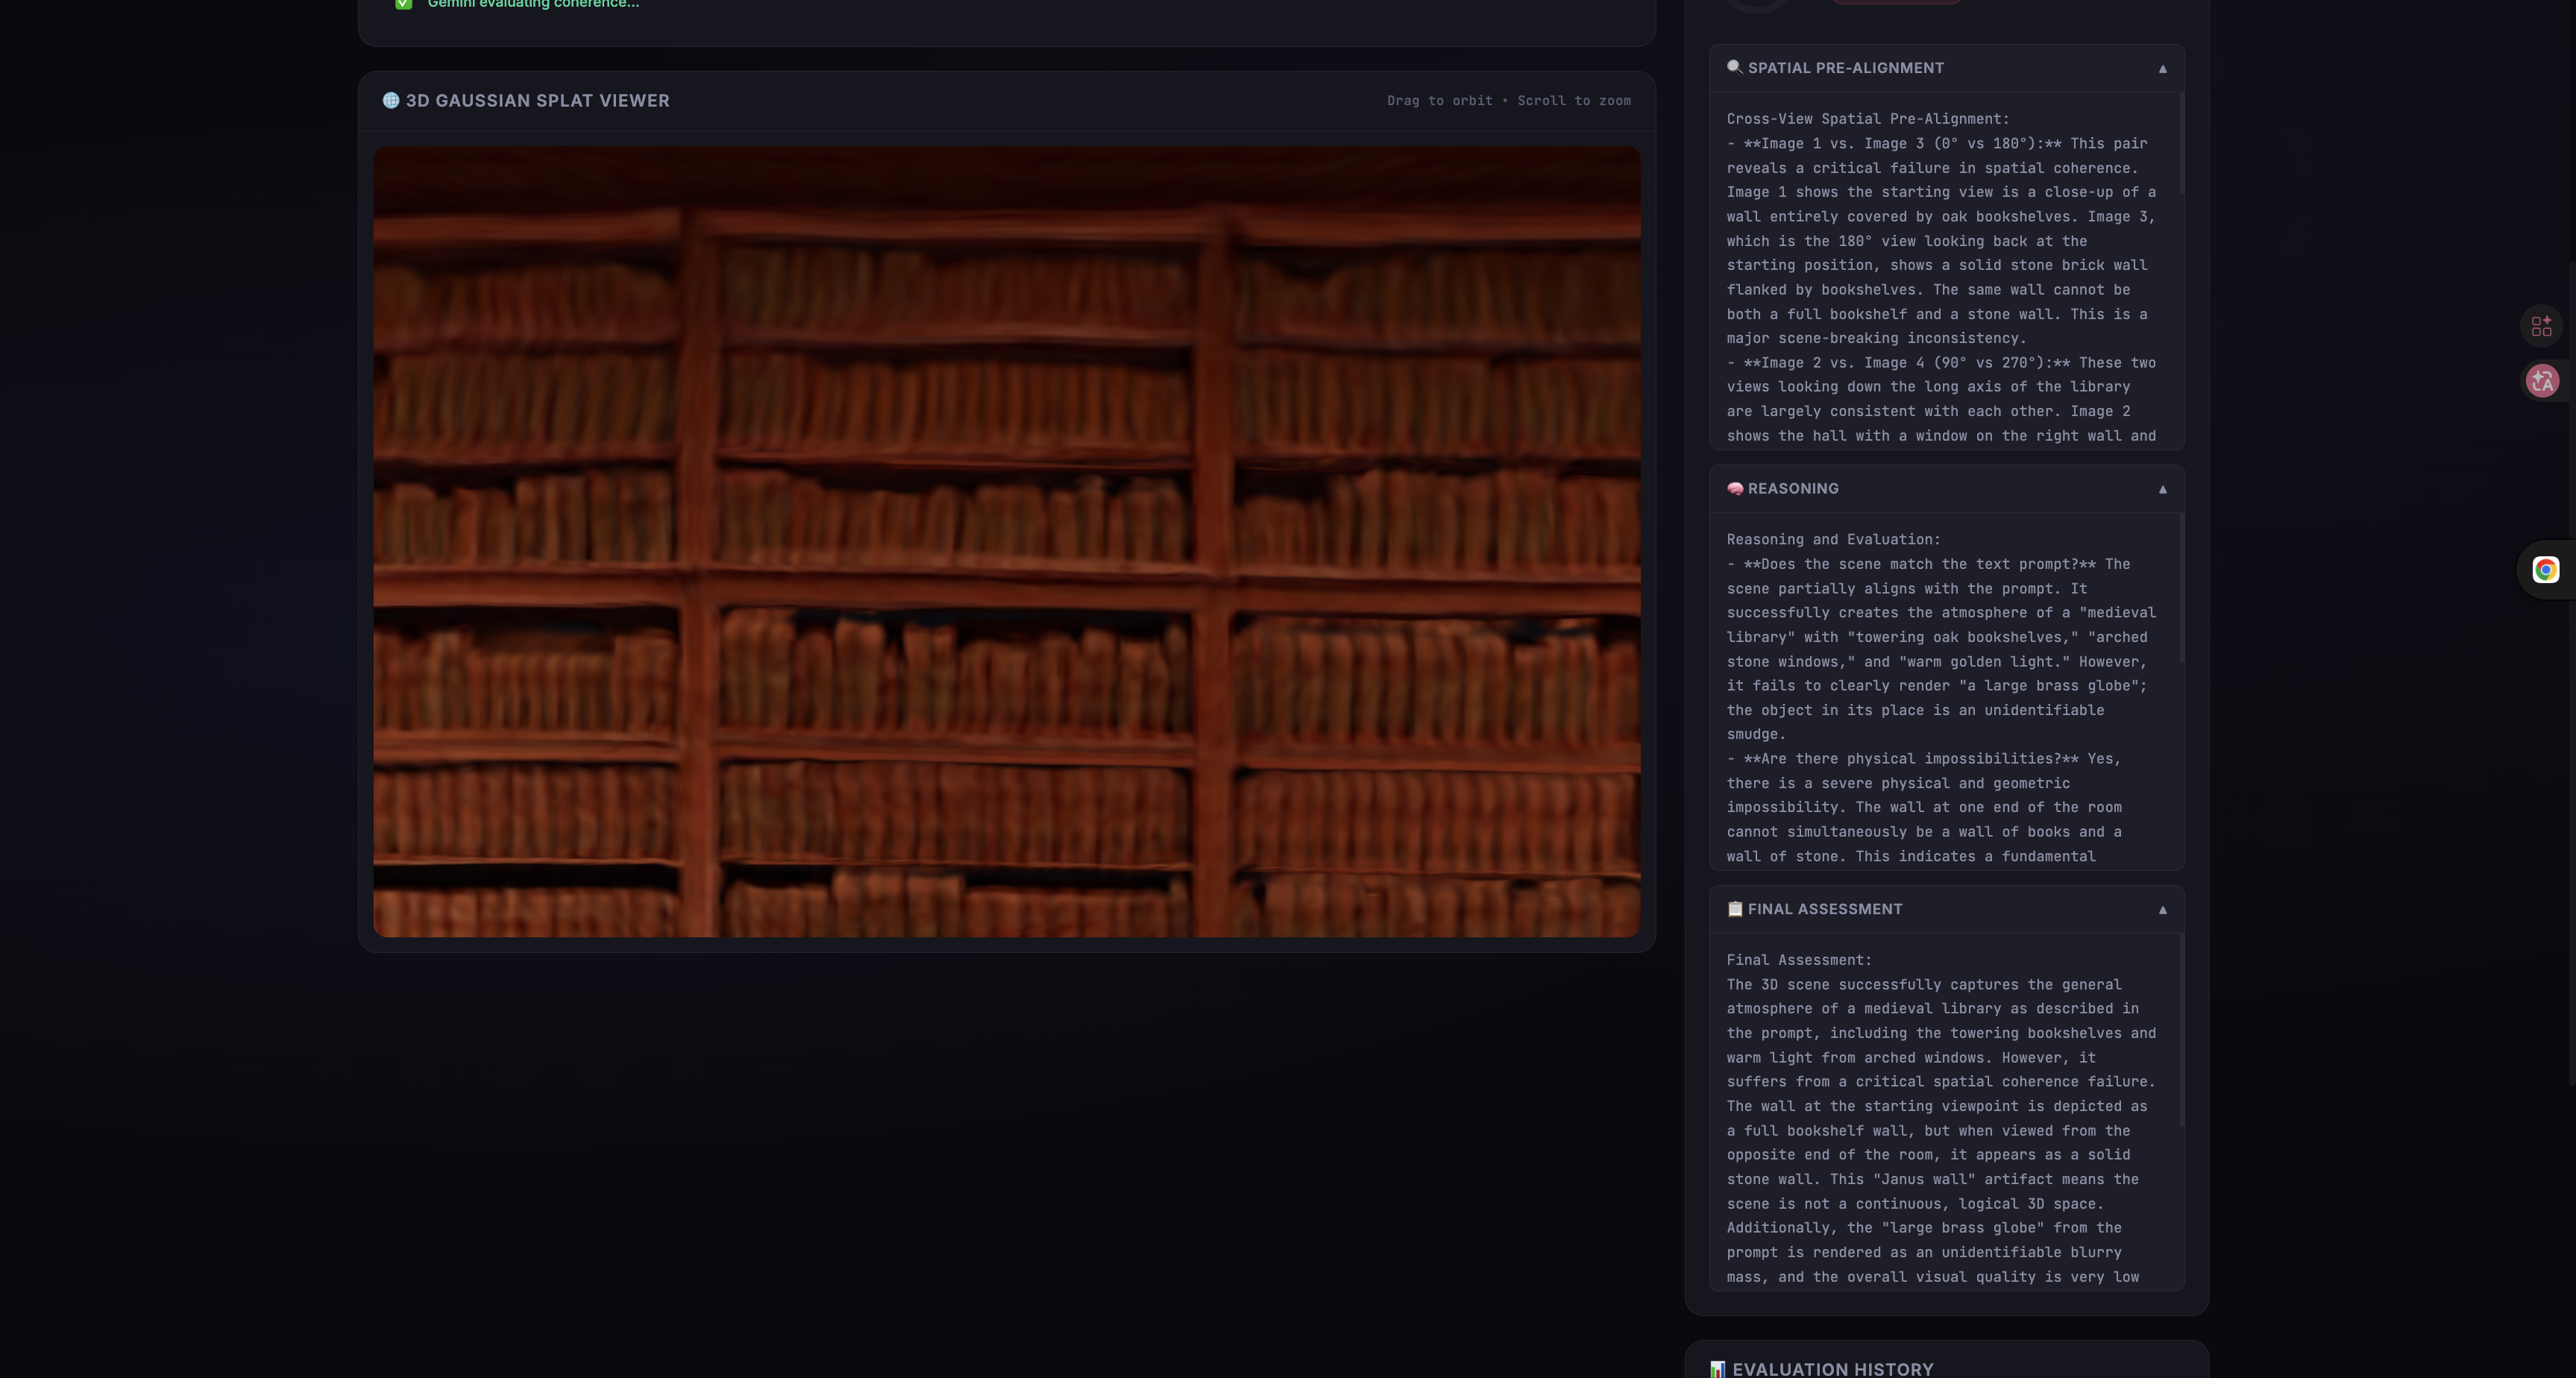Click the Final Assessment header title
Screen dimensions: 2576x1378
[1824, 909]
